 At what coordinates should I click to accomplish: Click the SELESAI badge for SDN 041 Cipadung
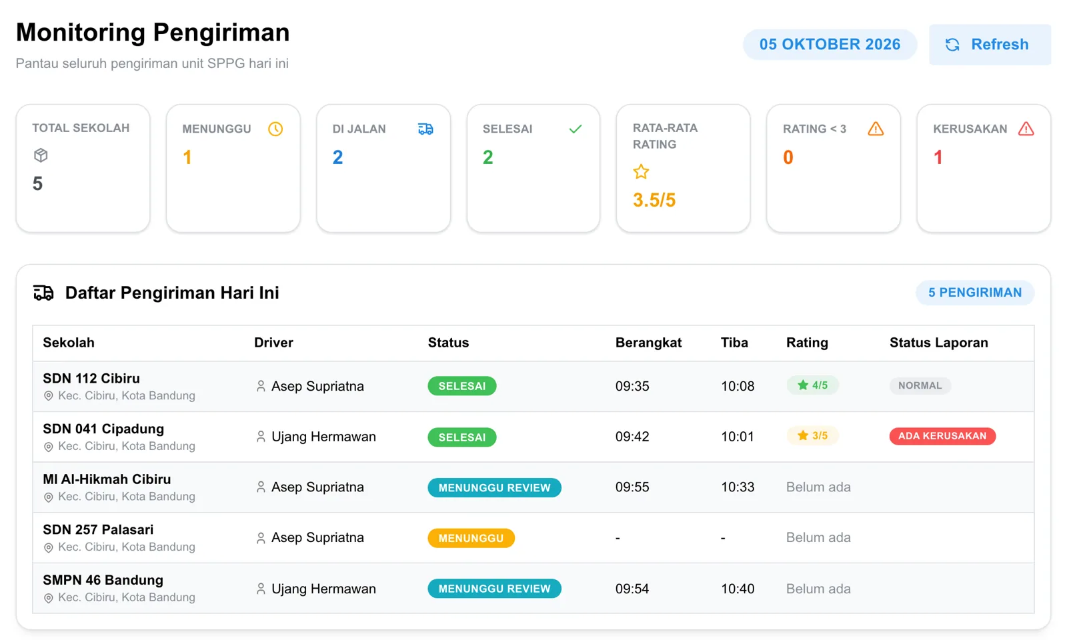tap(461, 437)
